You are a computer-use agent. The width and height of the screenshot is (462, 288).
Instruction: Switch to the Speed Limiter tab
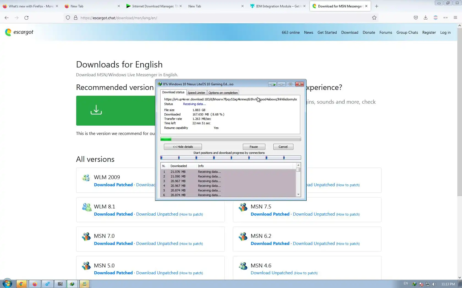tap(196, 93)
